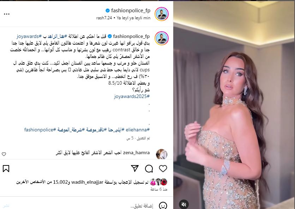Viewport: 295px width, 209px height.
Task: Open #fashionpolice hashtag link
Action: pos(40,130)
